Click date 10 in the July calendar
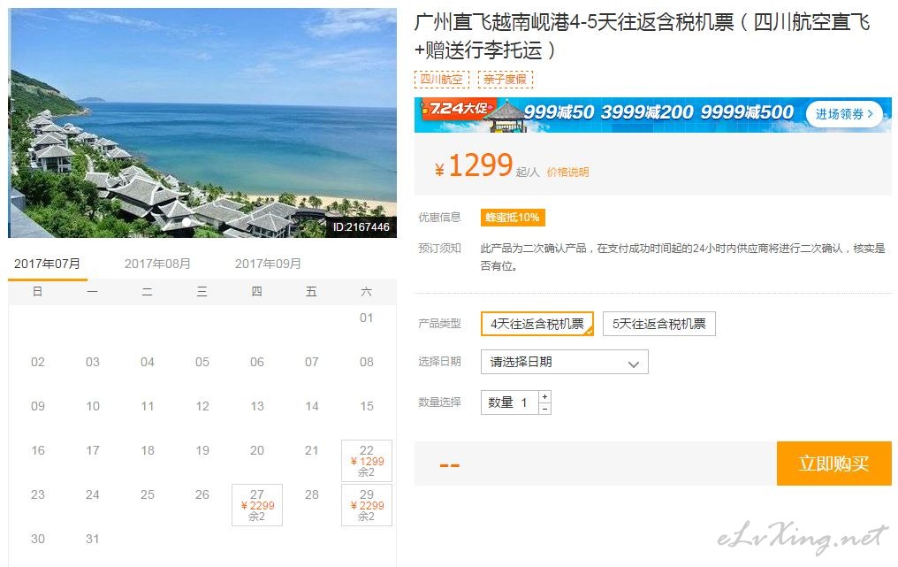 tap(93, 406)
